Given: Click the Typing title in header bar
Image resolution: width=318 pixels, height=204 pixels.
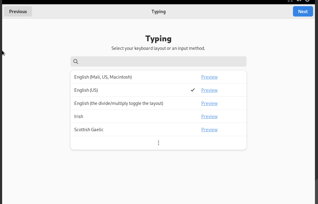Looking at the screenshot, I should [159, 12].
